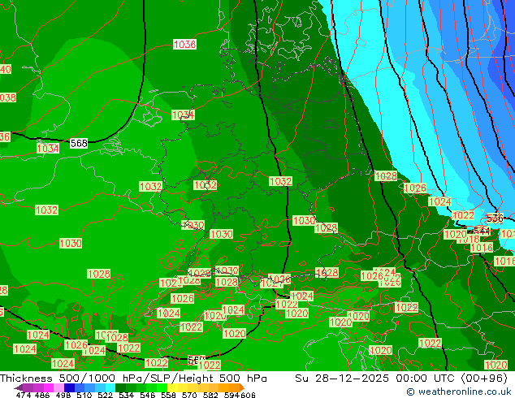
Task: Click the bright green legend swatch above 558
Action: [162, 387]
